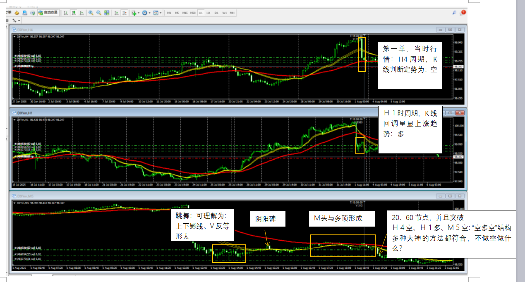The width and height of the screenshot is (525, 282).
Task: Close the DXYm,H1 chart window
Action: (x=460, y=112)
